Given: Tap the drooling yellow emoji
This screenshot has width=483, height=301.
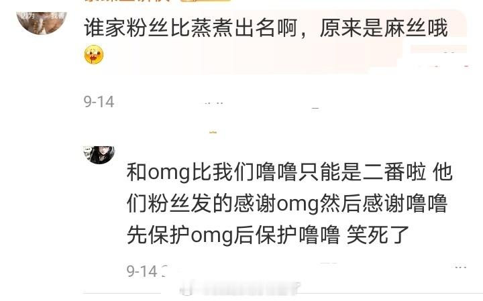Looking at the screenshot, I should [x=94, y=54].
